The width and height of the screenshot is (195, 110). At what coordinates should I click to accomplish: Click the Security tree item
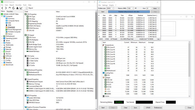click(x=8, y=58)
